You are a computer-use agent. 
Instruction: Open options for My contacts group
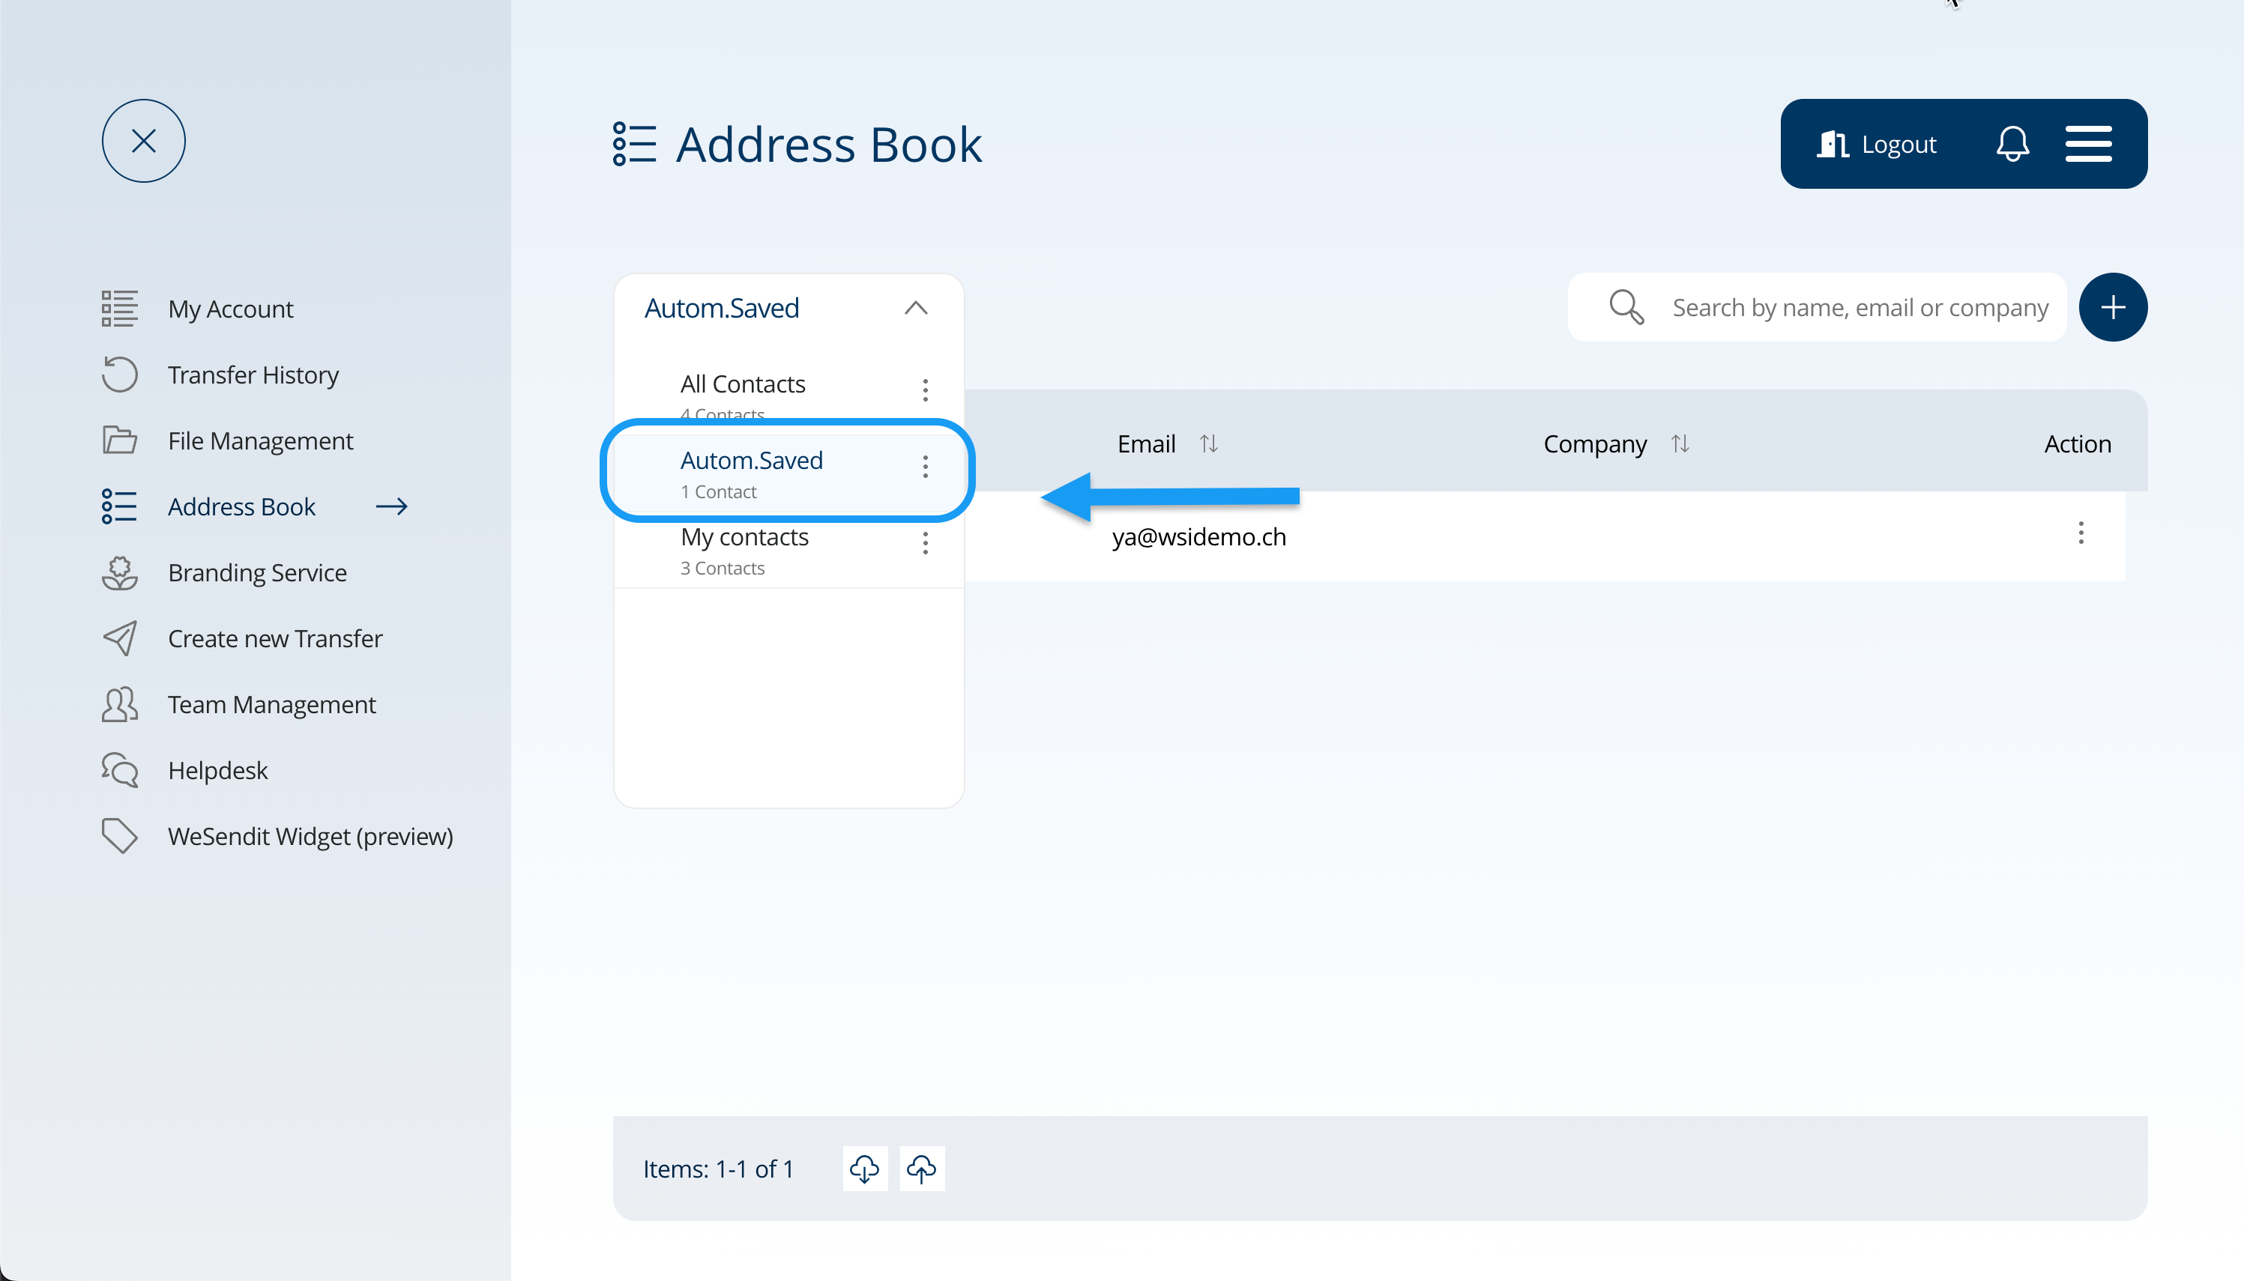tap(925, 543)
